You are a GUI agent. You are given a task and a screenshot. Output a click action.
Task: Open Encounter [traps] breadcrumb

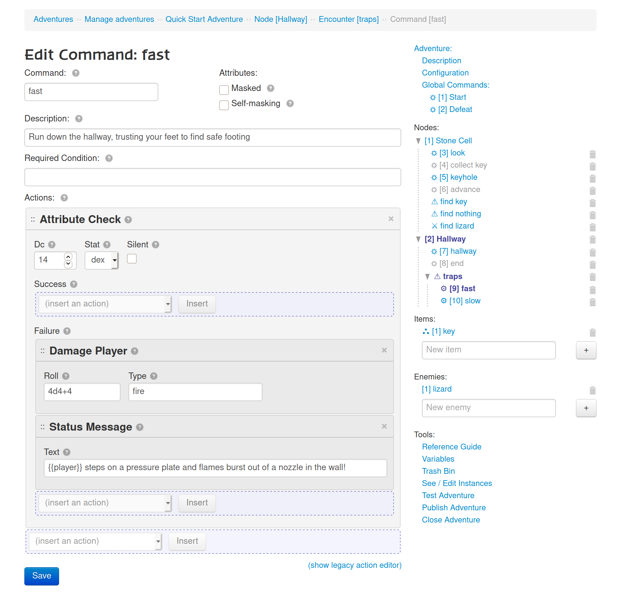[348, 19]
